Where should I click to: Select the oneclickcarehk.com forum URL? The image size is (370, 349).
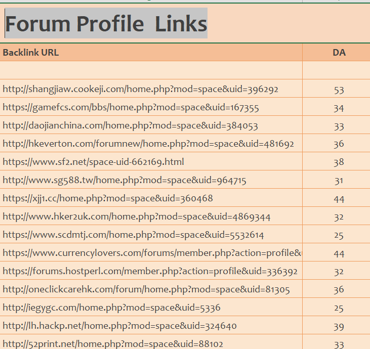click(x=146, y=290)
